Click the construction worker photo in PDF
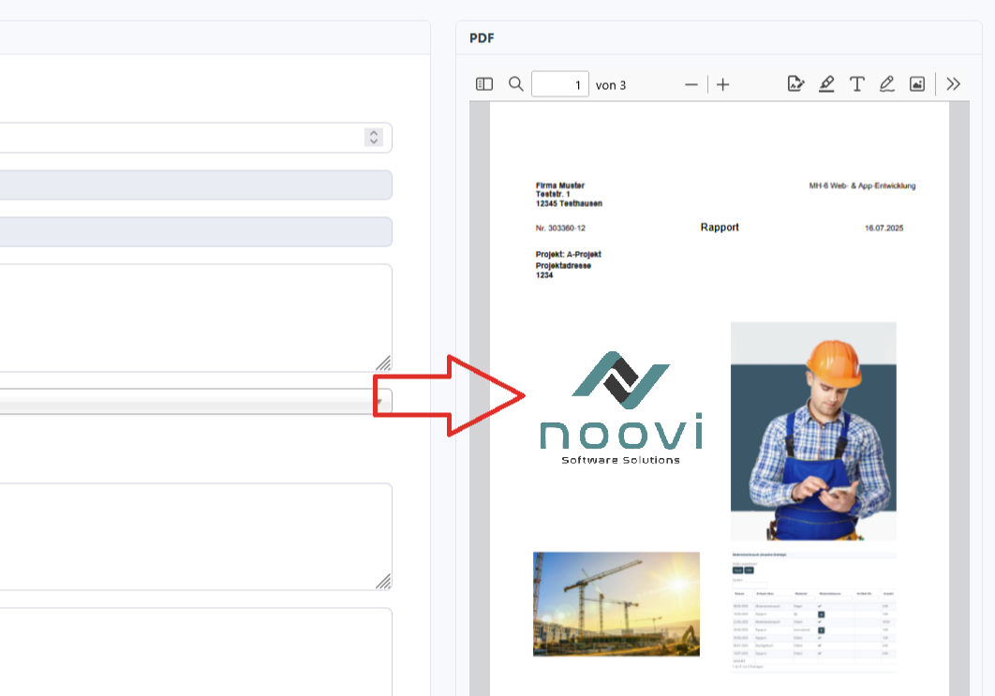995x696 pixels. tap(813, 432)
